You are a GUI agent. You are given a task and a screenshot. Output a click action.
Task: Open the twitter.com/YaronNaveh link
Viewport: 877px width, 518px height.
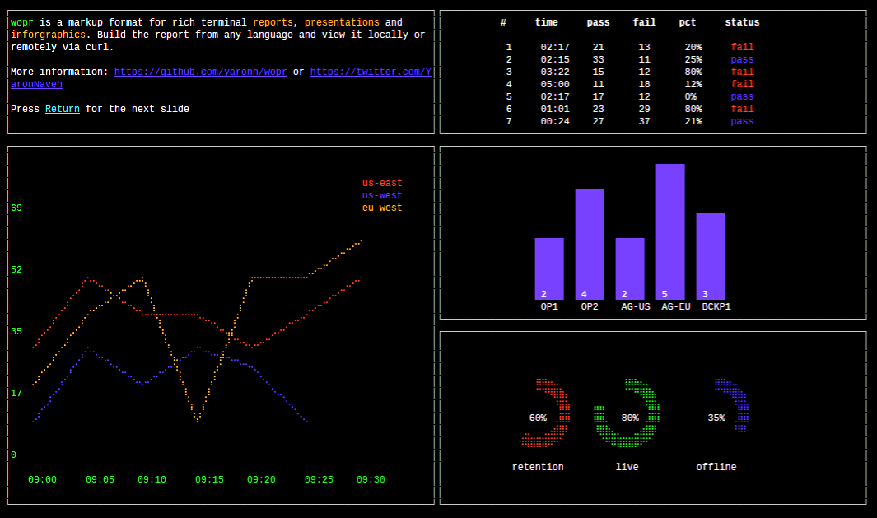point(371,72)
